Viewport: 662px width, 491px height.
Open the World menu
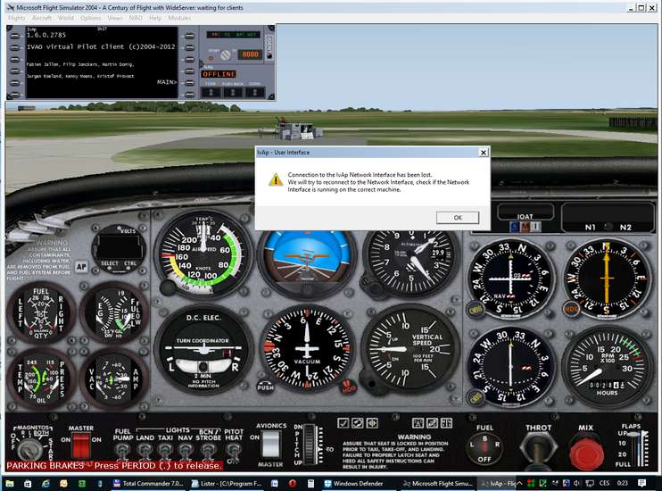point(65,18)
